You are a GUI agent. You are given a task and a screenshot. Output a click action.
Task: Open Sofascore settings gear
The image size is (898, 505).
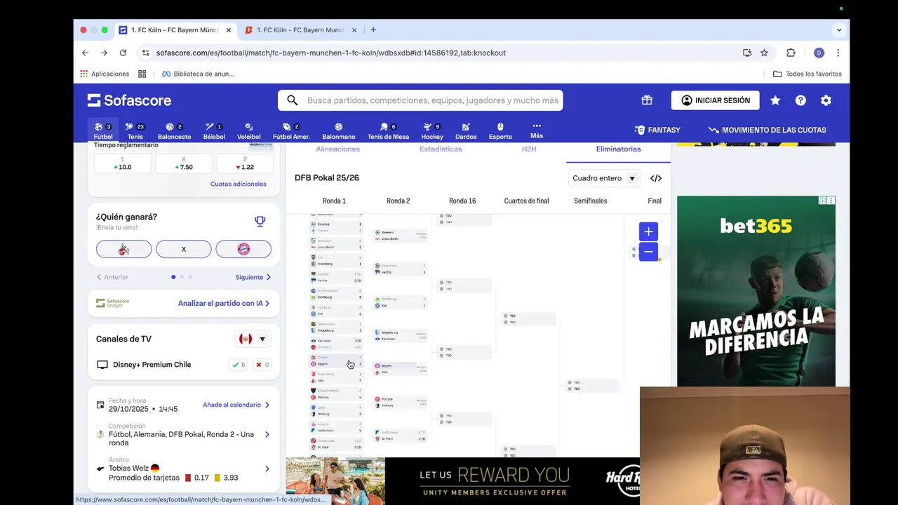tap(826, 100)
